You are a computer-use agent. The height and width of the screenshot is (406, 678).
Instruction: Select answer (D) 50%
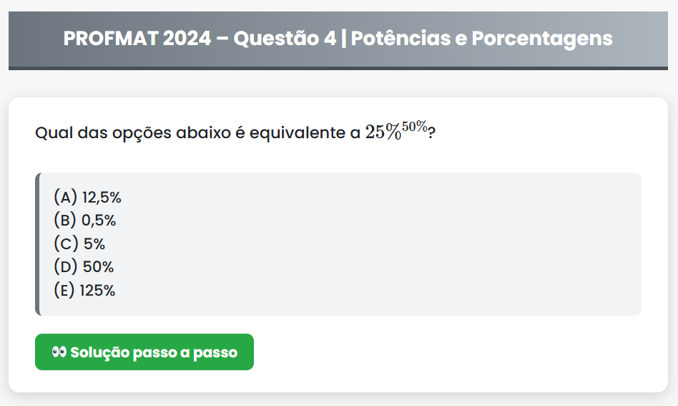pos(84,267)
